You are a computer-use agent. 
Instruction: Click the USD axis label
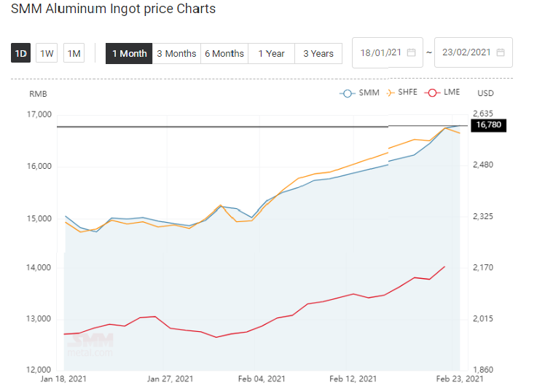pyautogui.click(x=485, y=93)
